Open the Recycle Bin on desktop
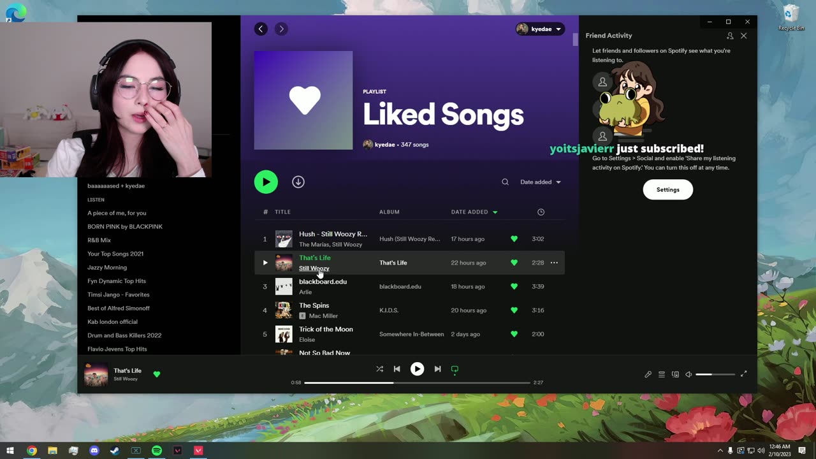 tap(791, 18)
